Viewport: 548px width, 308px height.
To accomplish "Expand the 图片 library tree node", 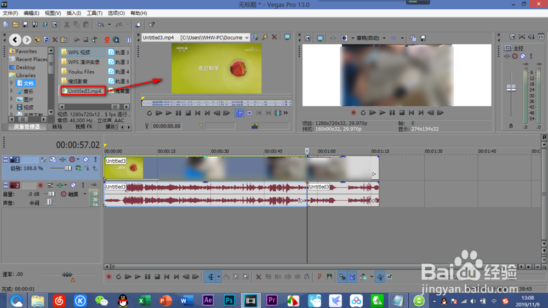I will pos(12,99).
